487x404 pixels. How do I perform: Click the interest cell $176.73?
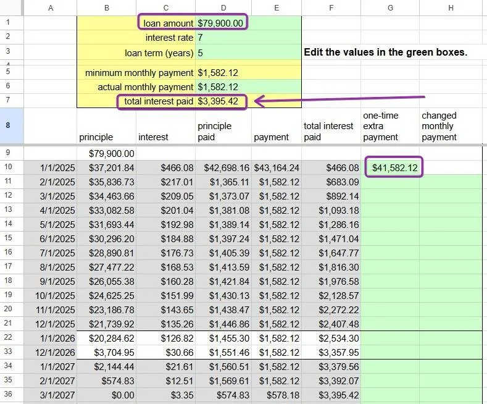click(166, 253)
